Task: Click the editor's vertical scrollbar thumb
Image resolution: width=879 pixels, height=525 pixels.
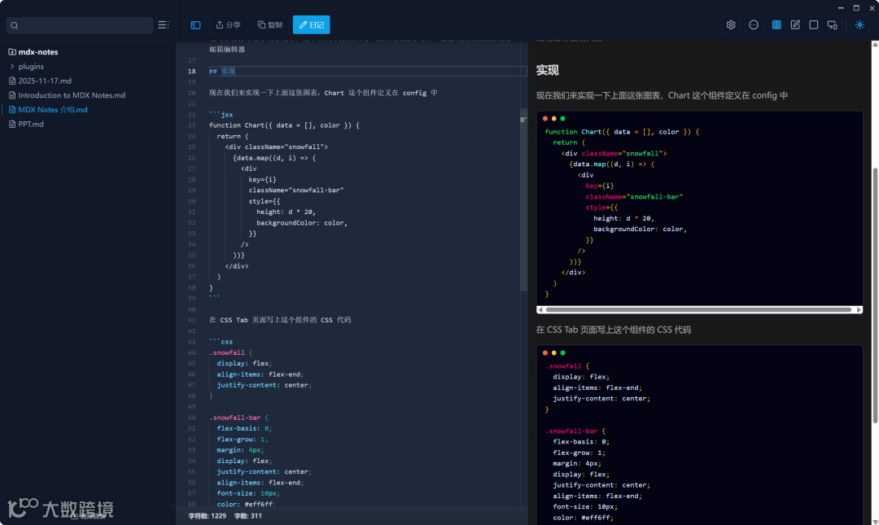Action: [x=523, y=199]
